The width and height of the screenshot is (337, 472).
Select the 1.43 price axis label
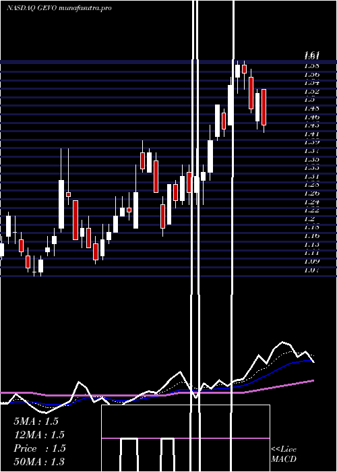pyautogui.click(x=312, y=125)
